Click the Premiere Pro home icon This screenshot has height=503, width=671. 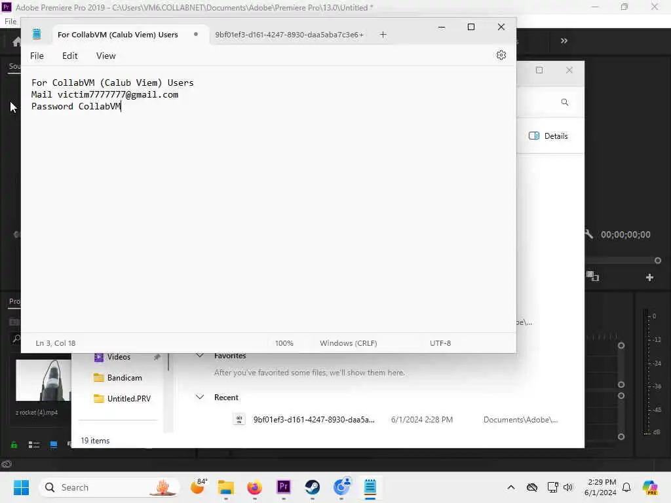16,41
